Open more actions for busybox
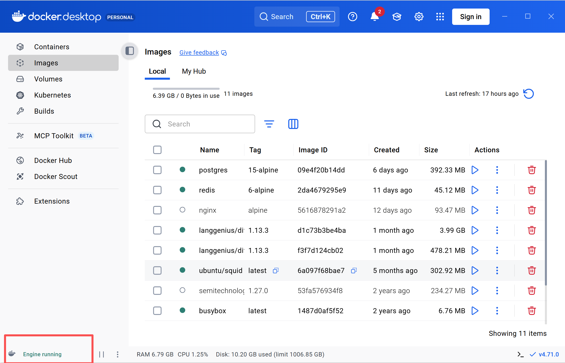The width and height of the screenshot is (565, 363). [497, 311]
